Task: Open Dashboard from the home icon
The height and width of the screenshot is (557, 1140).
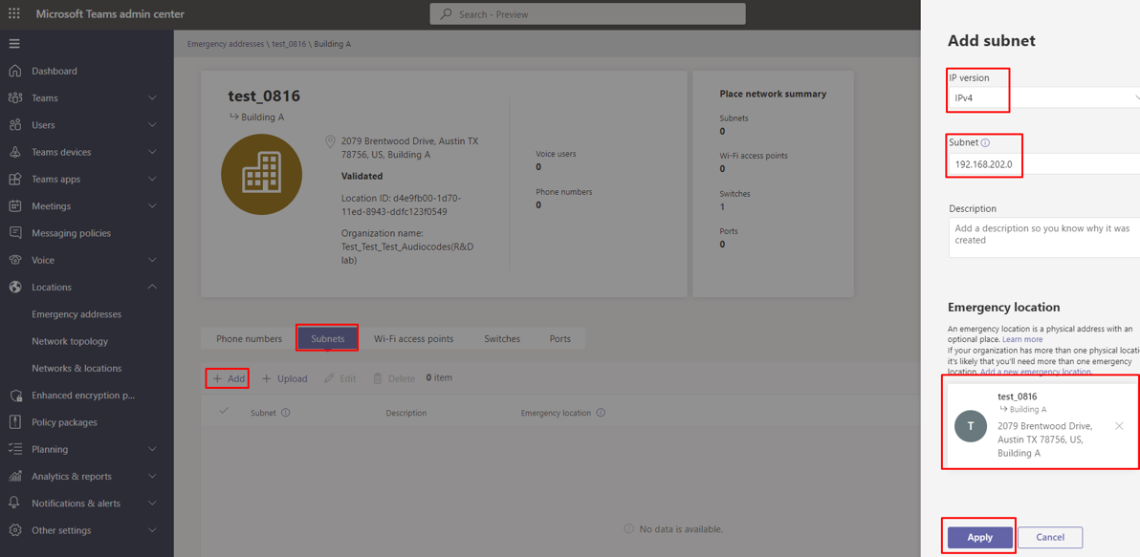Action: pos(15,71)
